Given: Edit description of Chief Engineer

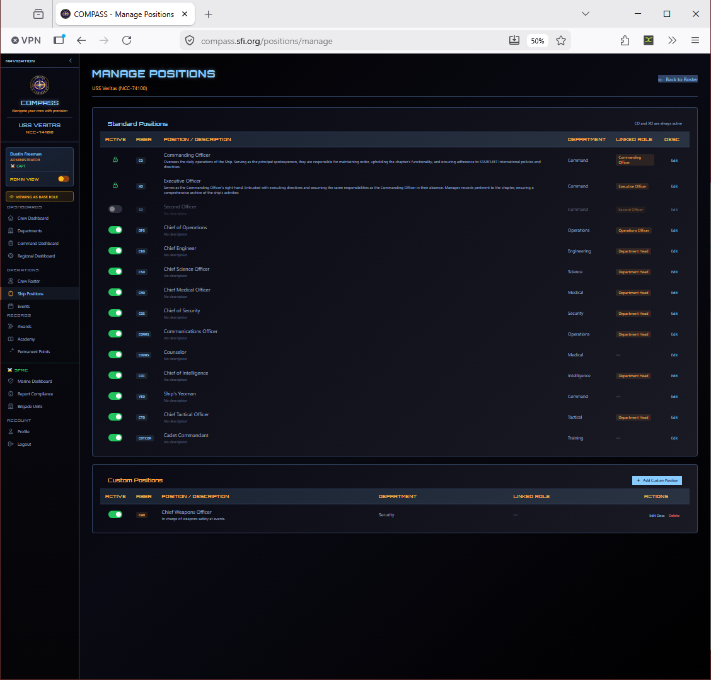Looking at the screenshot, I should pyautogui.click(x=674, y=251).
